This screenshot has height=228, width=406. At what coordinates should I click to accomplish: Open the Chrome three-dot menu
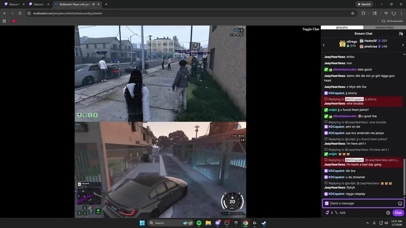pyautogui.click(x=401, y=13)
